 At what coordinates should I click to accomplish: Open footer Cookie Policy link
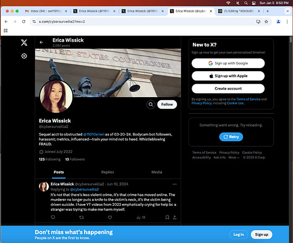pos(252,153)
